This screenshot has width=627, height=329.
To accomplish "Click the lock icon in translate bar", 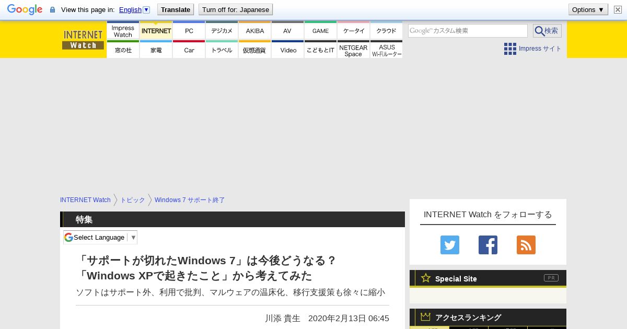I will tap(52, 9).
